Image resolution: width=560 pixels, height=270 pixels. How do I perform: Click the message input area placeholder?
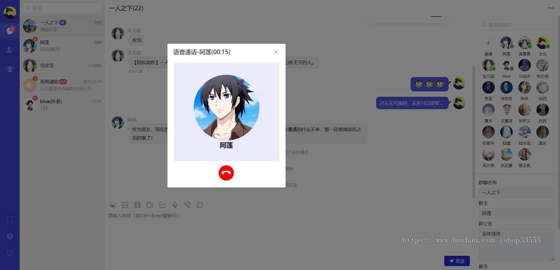143,216
